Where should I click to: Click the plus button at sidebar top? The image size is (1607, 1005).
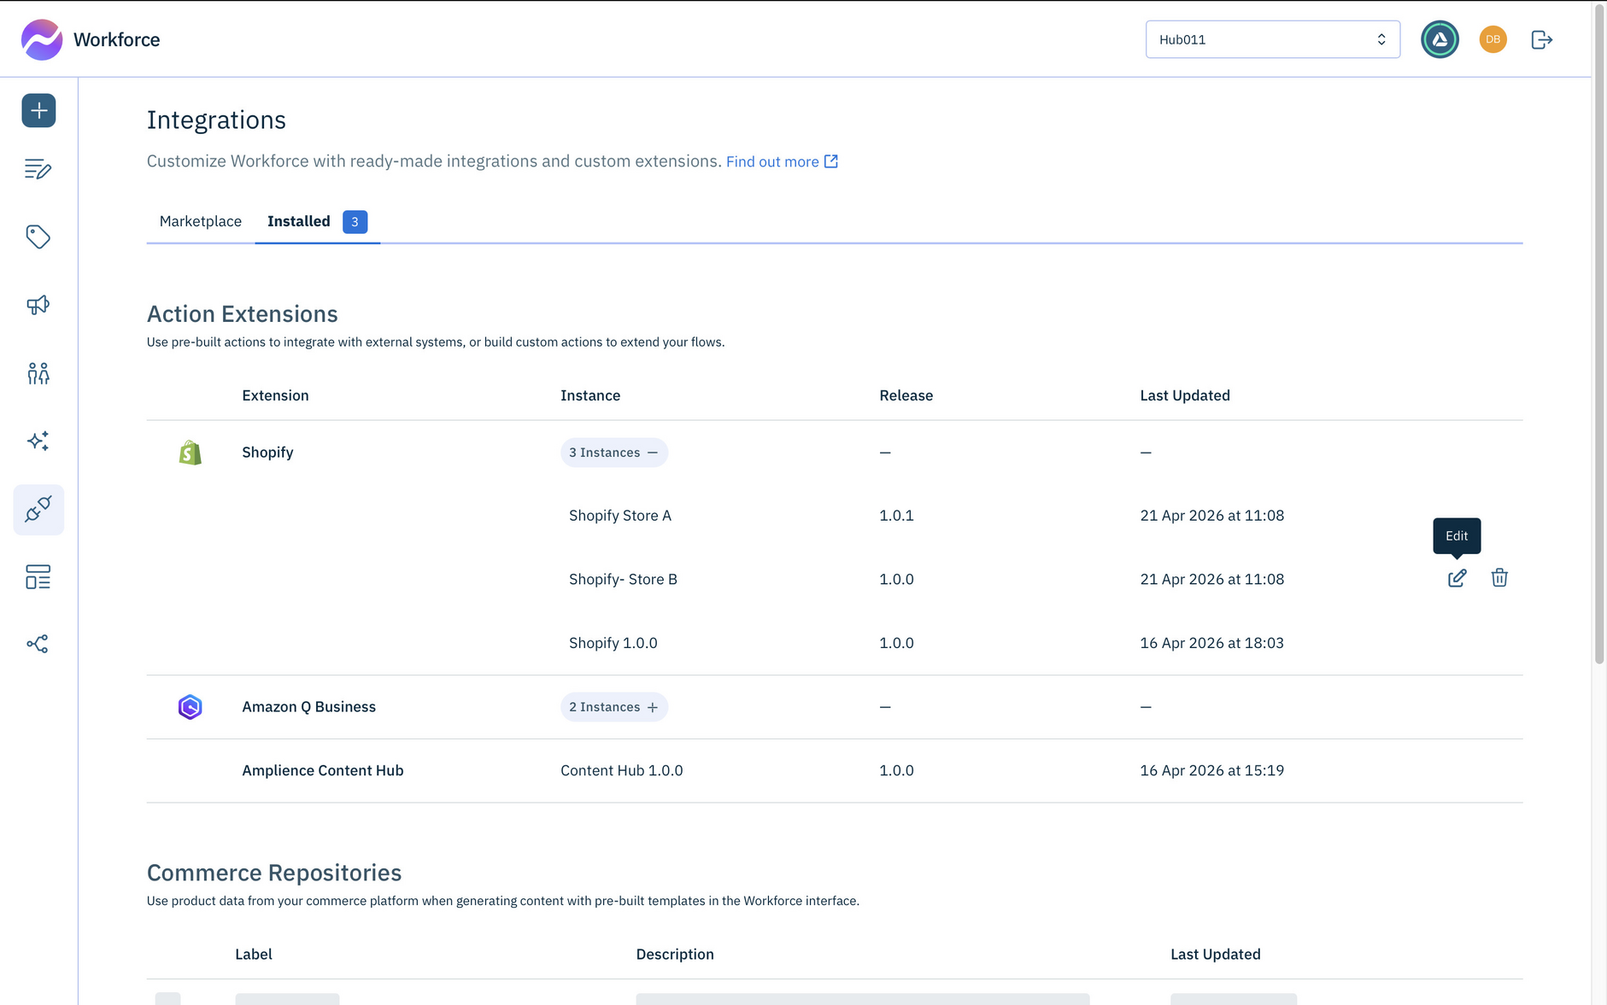point(38,110)
